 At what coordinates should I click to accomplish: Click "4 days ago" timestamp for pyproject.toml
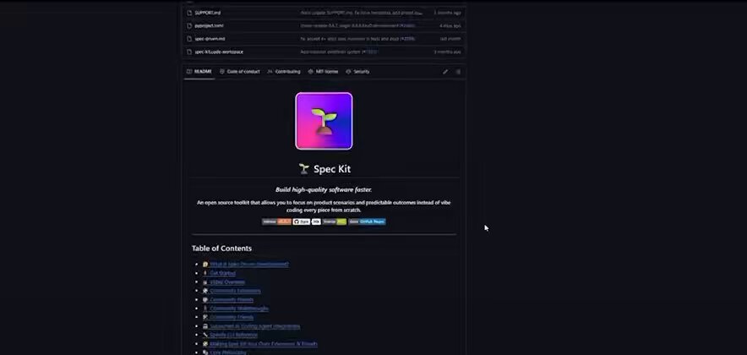[x=450, y=25]
